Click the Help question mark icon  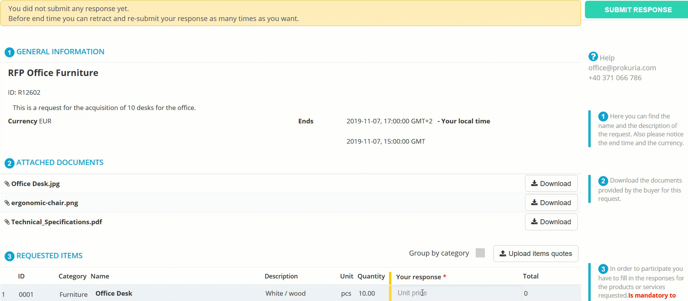pos(593,57)
